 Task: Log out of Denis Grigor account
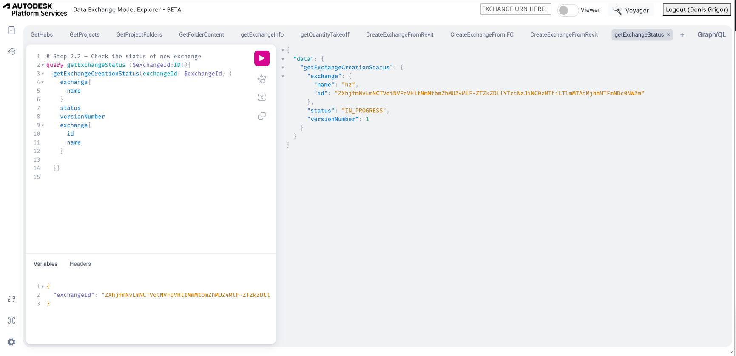pos(697,9)
